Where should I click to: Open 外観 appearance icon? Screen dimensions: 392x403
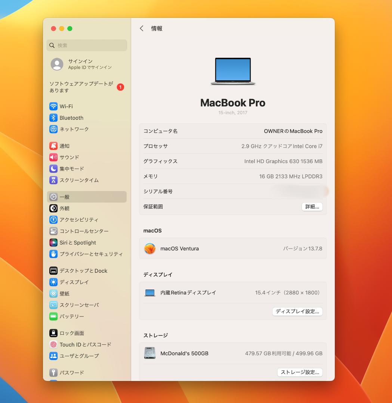[53, 208]
